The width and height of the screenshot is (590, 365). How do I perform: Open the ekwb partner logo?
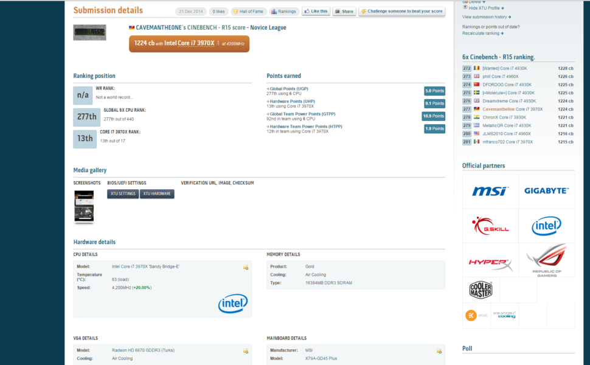pyautogui.click(x=476, y=315)
